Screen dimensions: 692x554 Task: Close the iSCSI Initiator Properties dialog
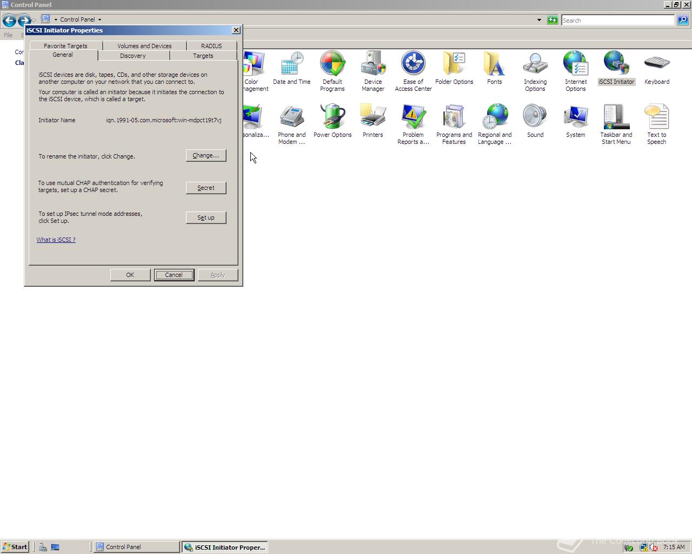[x=236, y=30]
